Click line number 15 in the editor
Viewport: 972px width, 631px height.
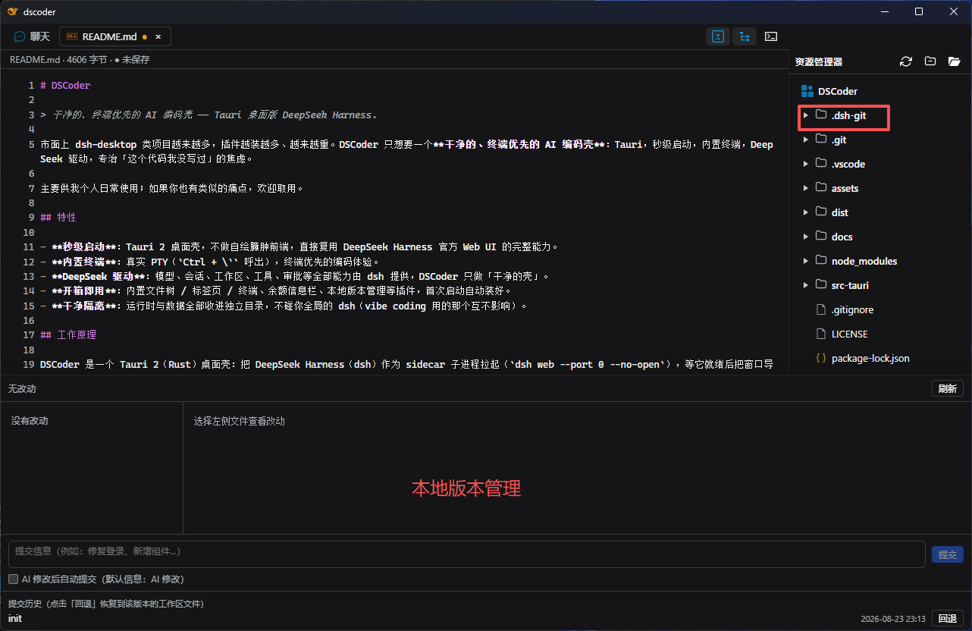point(29,306)
